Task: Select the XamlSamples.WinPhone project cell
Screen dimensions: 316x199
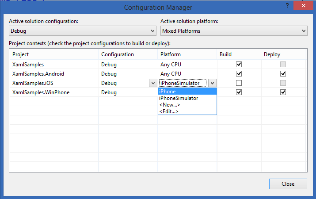Action: click(54, 92)
